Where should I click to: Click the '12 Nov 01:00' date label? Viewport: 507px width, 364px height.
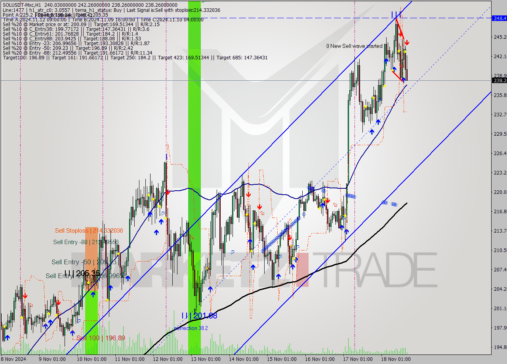pyautogui.click(x=168, y=359)
